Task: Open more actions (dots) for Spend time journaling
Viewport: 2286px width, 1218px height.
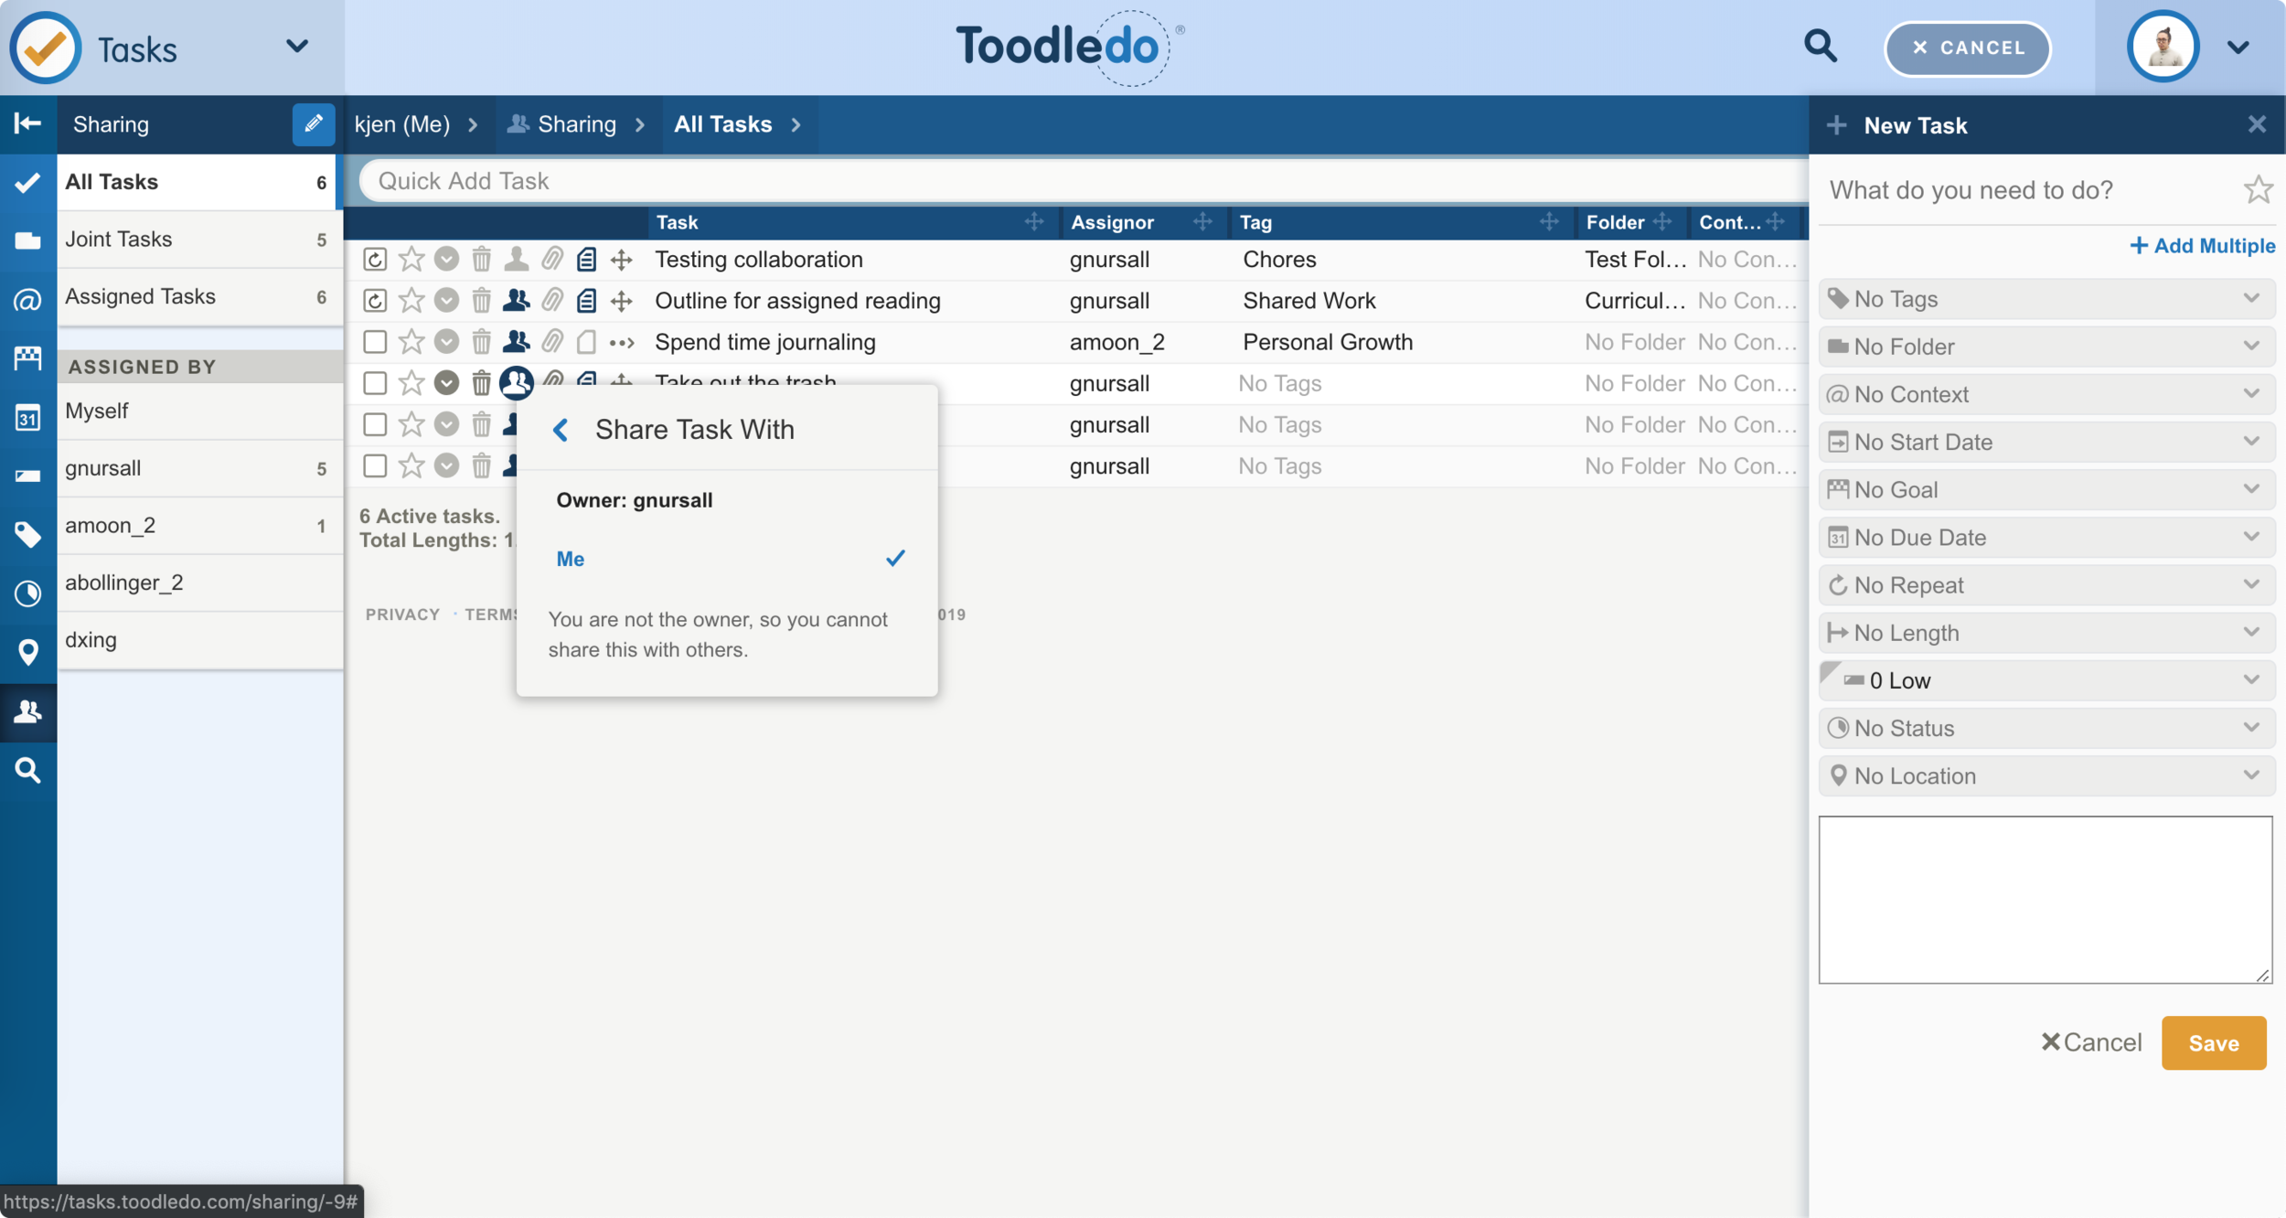Action: (x=622, y=342)
